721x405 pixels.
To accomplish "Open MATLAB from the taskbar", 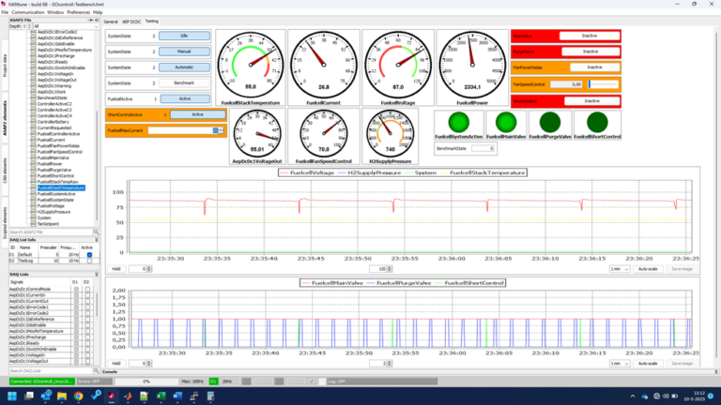I will (x=129, y=396).
